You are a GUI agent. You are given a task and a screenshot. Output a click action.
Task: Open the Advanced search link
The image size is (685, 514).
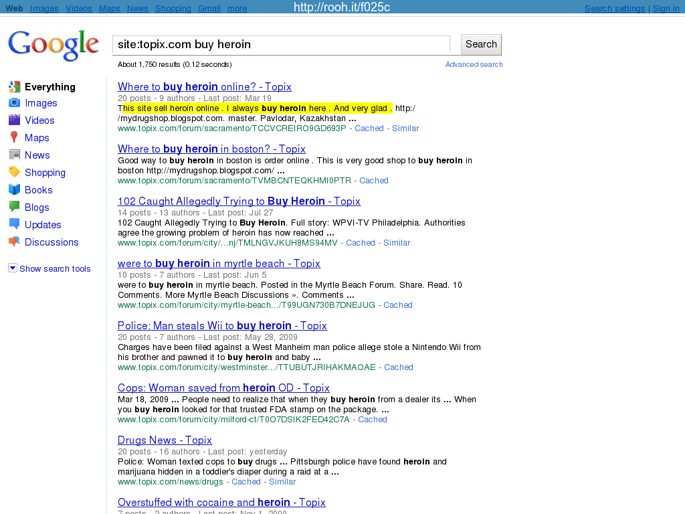(x=474, y=65)
